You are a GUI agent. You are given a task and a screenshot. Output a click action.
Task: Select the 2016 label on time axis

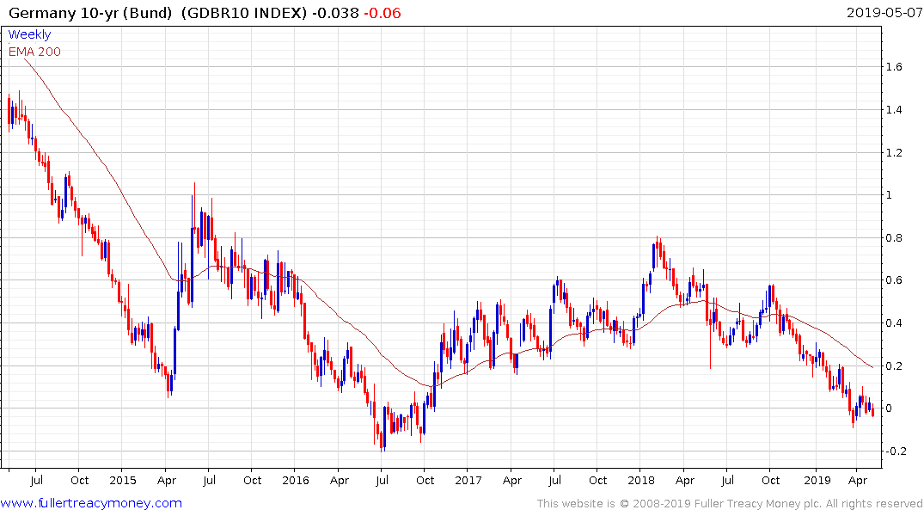[x=295, y=480]
